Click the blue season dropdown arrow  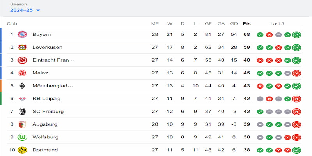coord(38,11)
